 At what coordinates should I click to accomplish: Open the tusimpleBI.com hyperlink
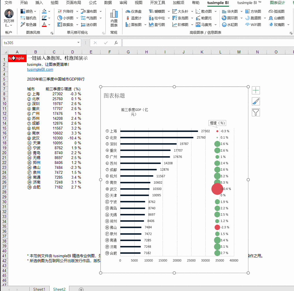click(40, 69)
